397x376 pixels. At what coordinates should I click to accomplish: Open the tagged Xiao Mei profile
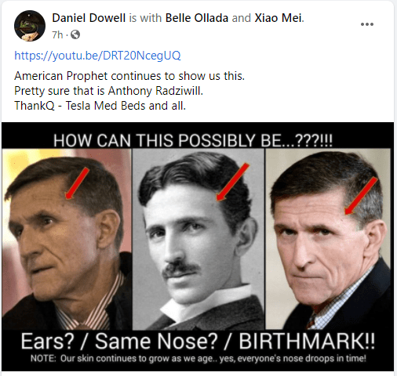[x=279, y=18]
